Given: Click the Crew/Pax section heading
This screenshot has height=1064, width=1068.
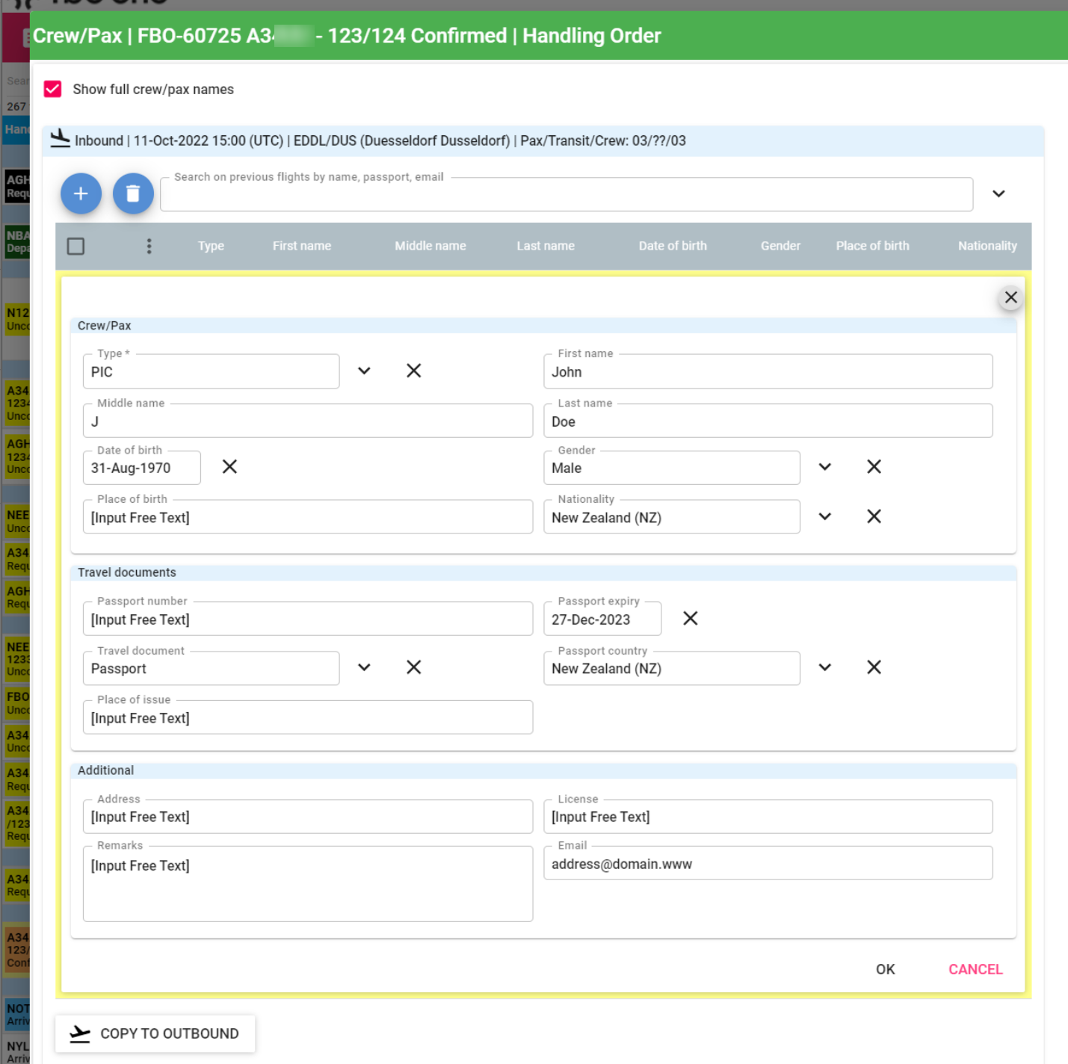Looking at the screenshot, I should (x=104, y=326).
